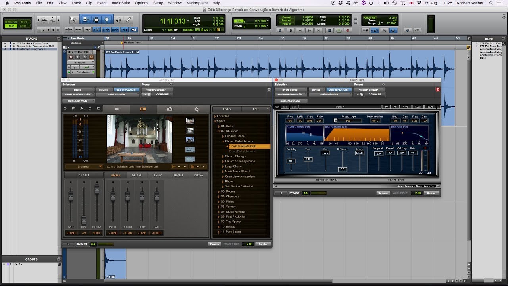Open the AudioSuite menu

121,3
